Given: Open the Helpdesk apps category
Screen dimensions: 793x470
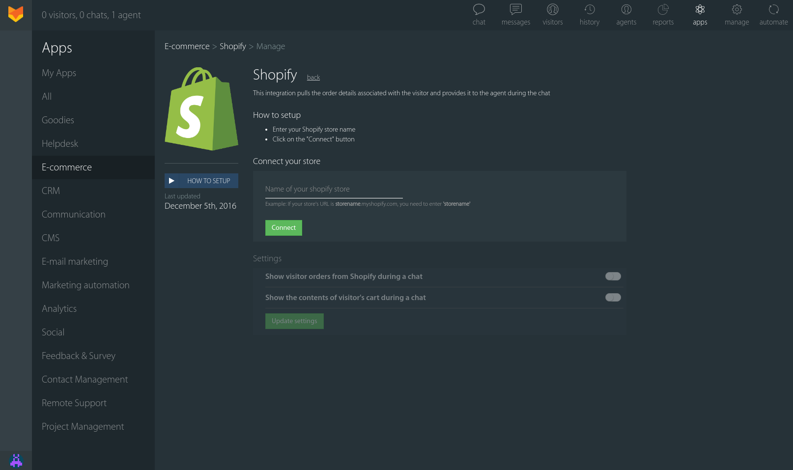Looking at the screenshot, I should pyautogui.click(x=60, y=144).
